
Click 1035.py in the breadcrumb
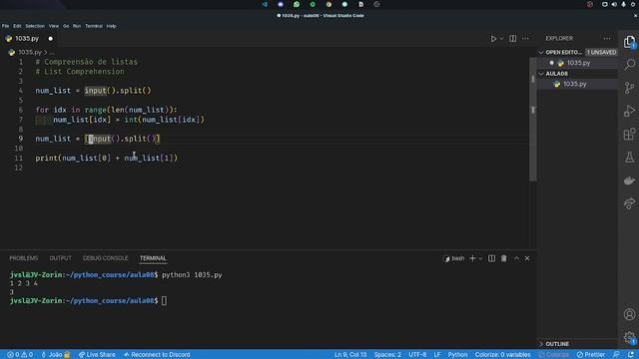(29, 53)
